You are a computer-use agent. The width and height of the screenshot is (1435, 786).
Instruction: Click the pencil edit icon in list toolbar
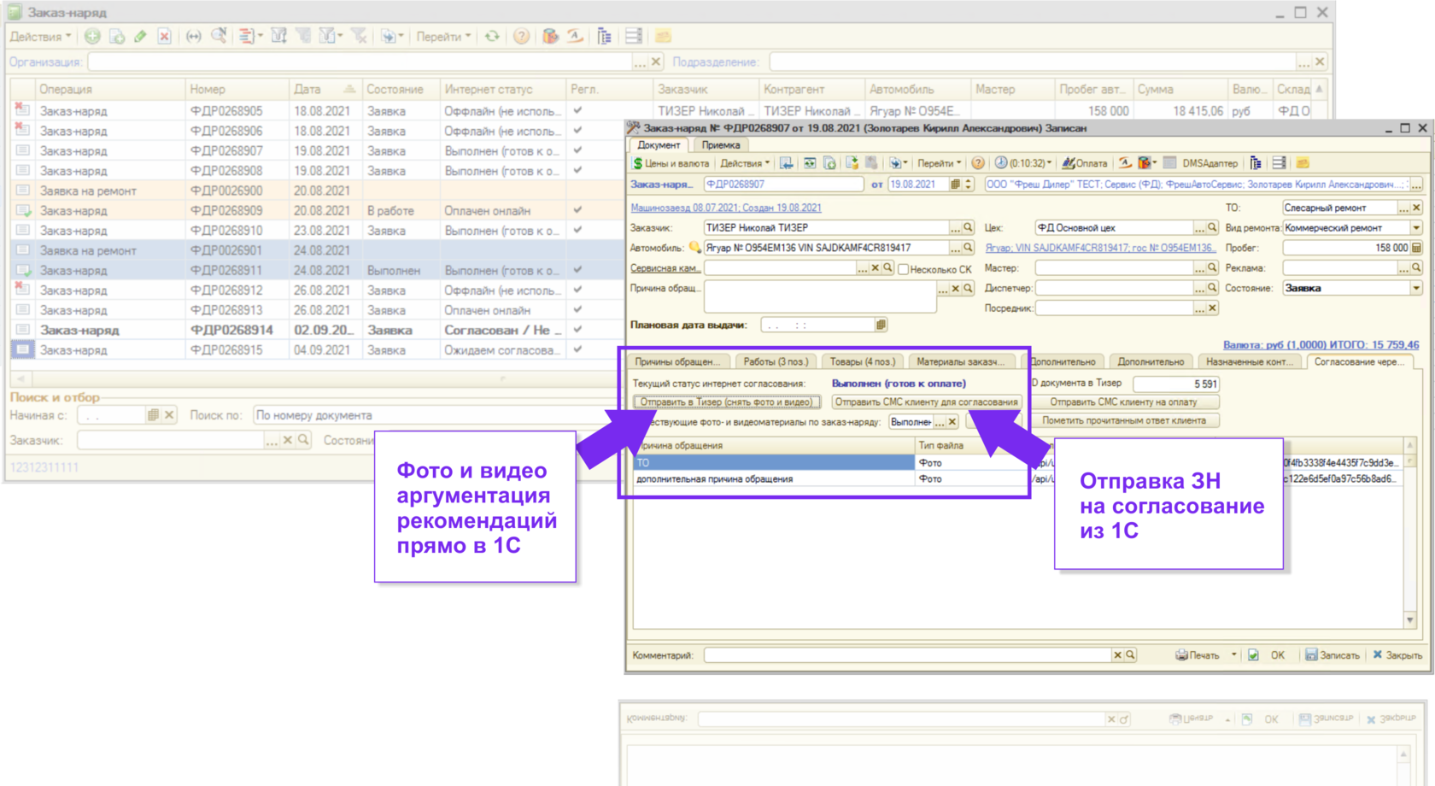coord(141,37)
